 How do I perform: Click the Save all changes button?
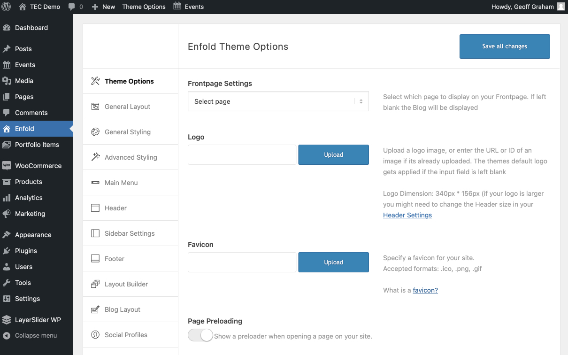click(505, 46)
